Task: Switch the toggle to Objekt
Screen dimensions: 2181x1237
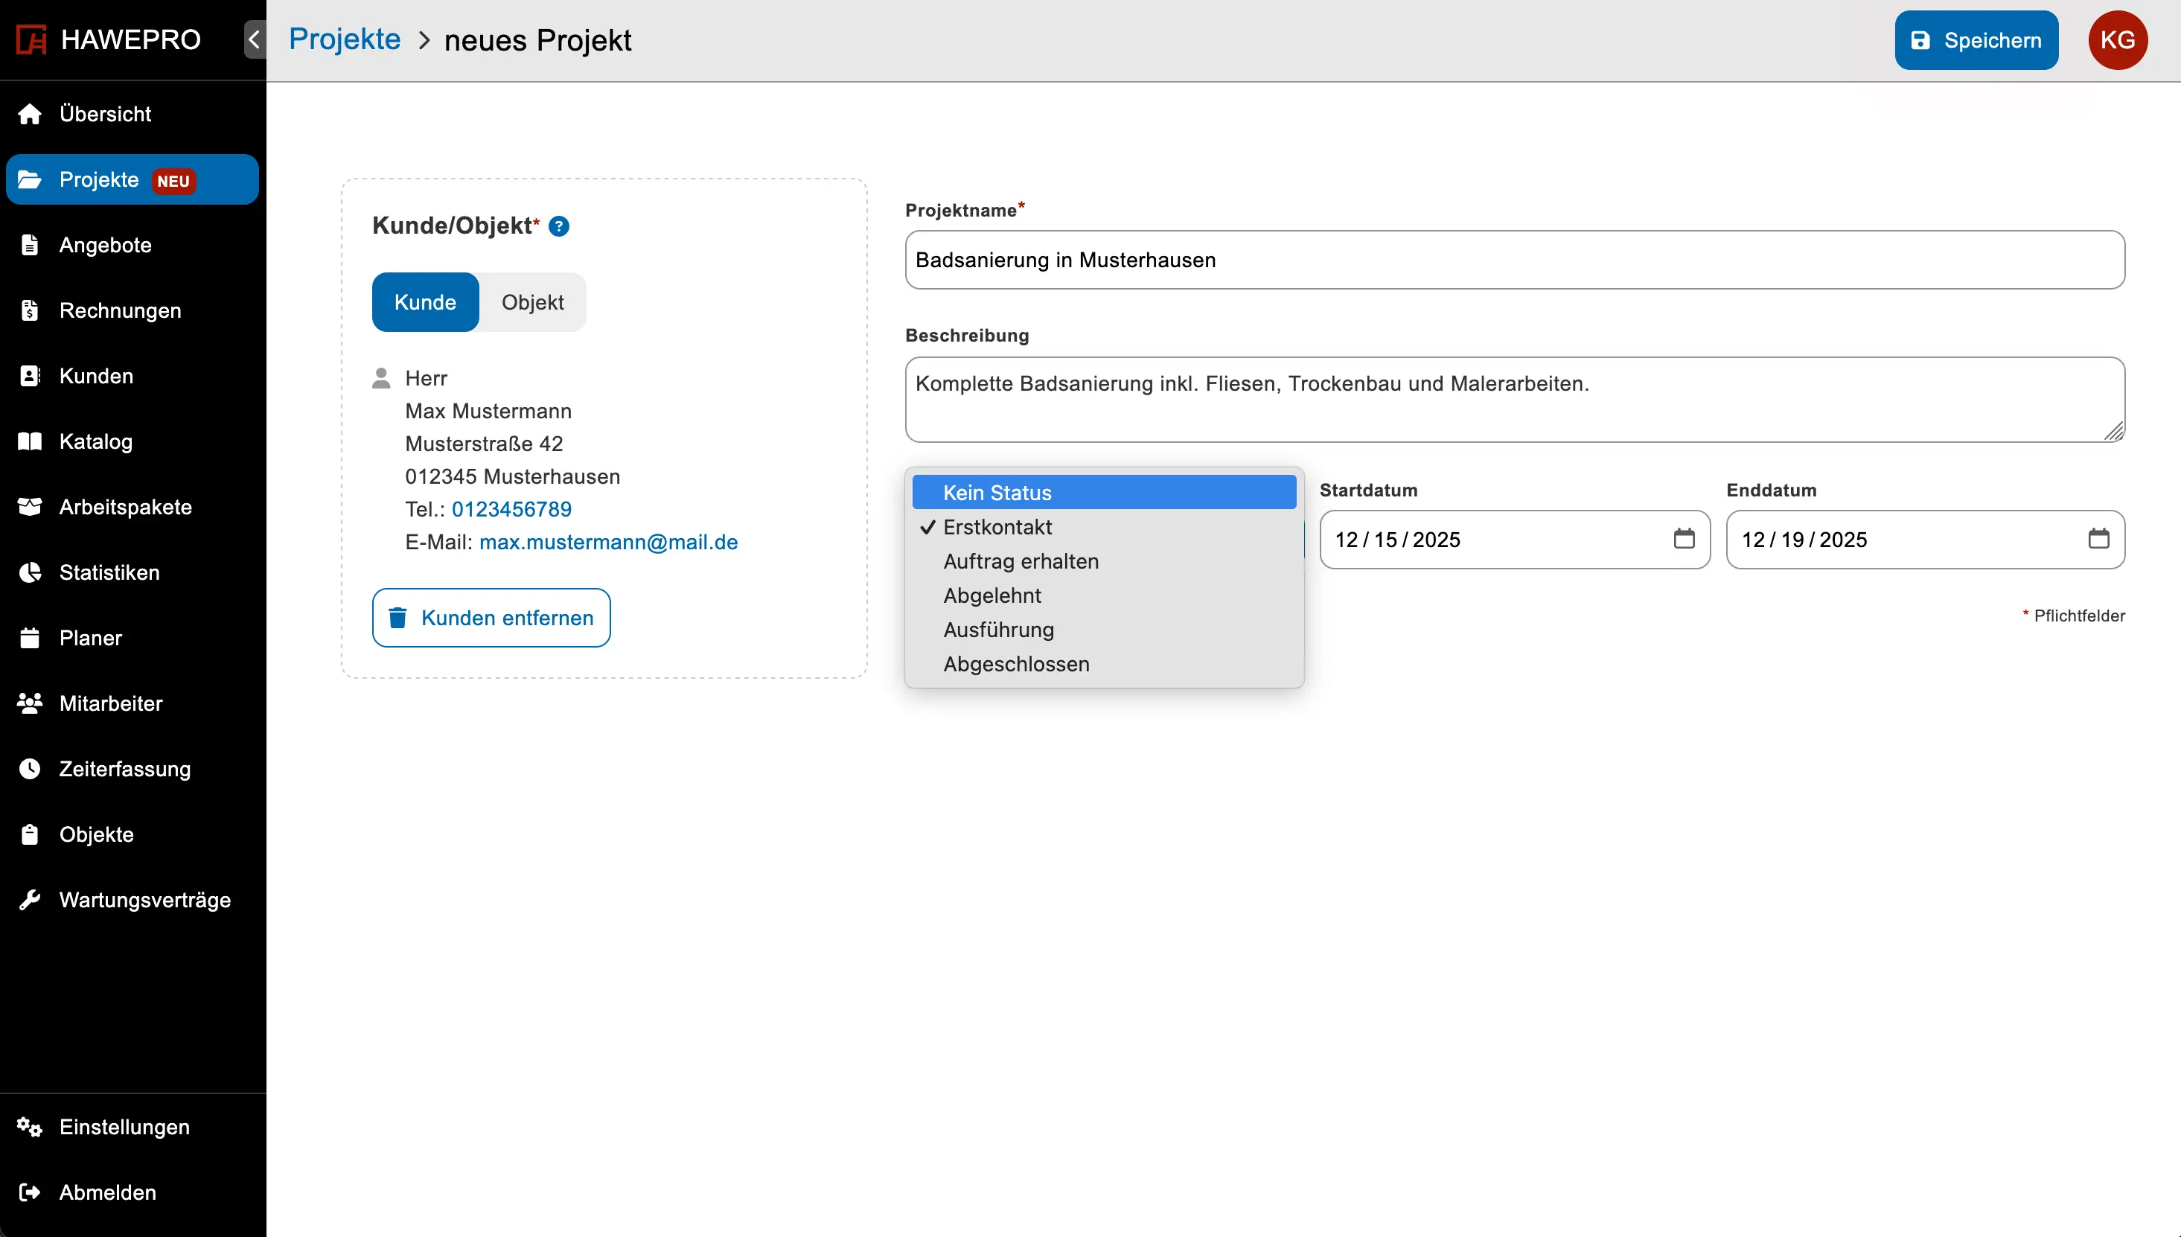Action: [532, 302]
